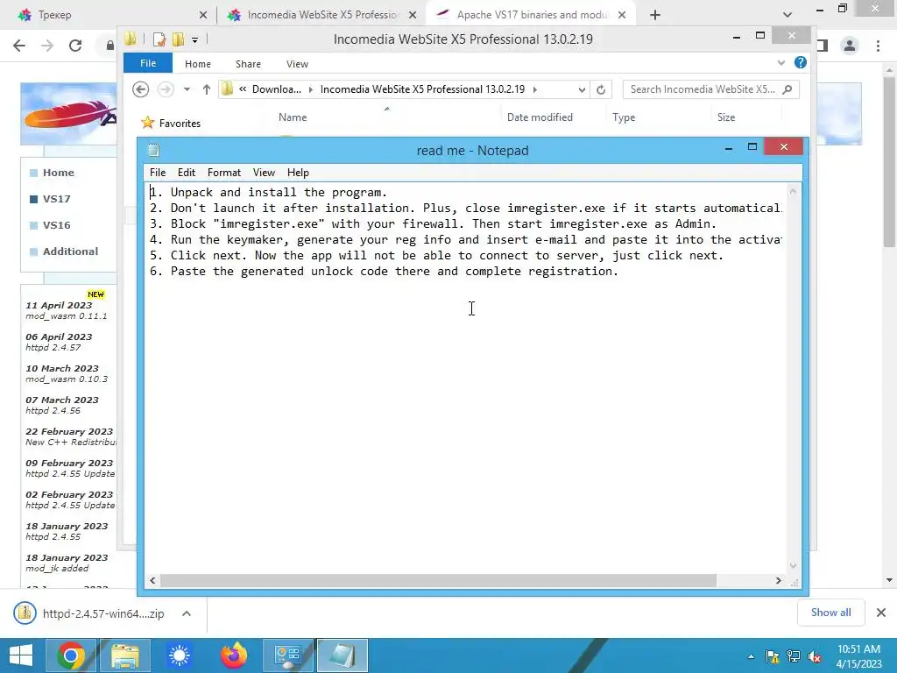This screenshot has width=897, height=673.
Task: Open a new browser tab
Action: click(x=655, y=15)
